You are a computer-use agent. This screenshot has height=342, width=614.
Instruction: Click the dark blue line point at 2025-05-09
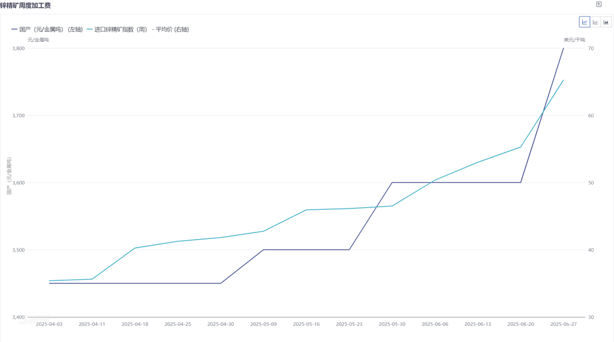pos(263,250)
